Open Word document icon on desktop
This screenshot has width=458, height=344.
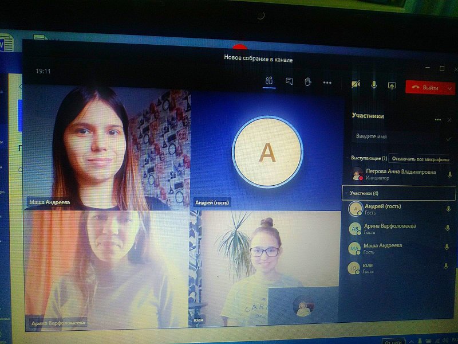(6, 42)
